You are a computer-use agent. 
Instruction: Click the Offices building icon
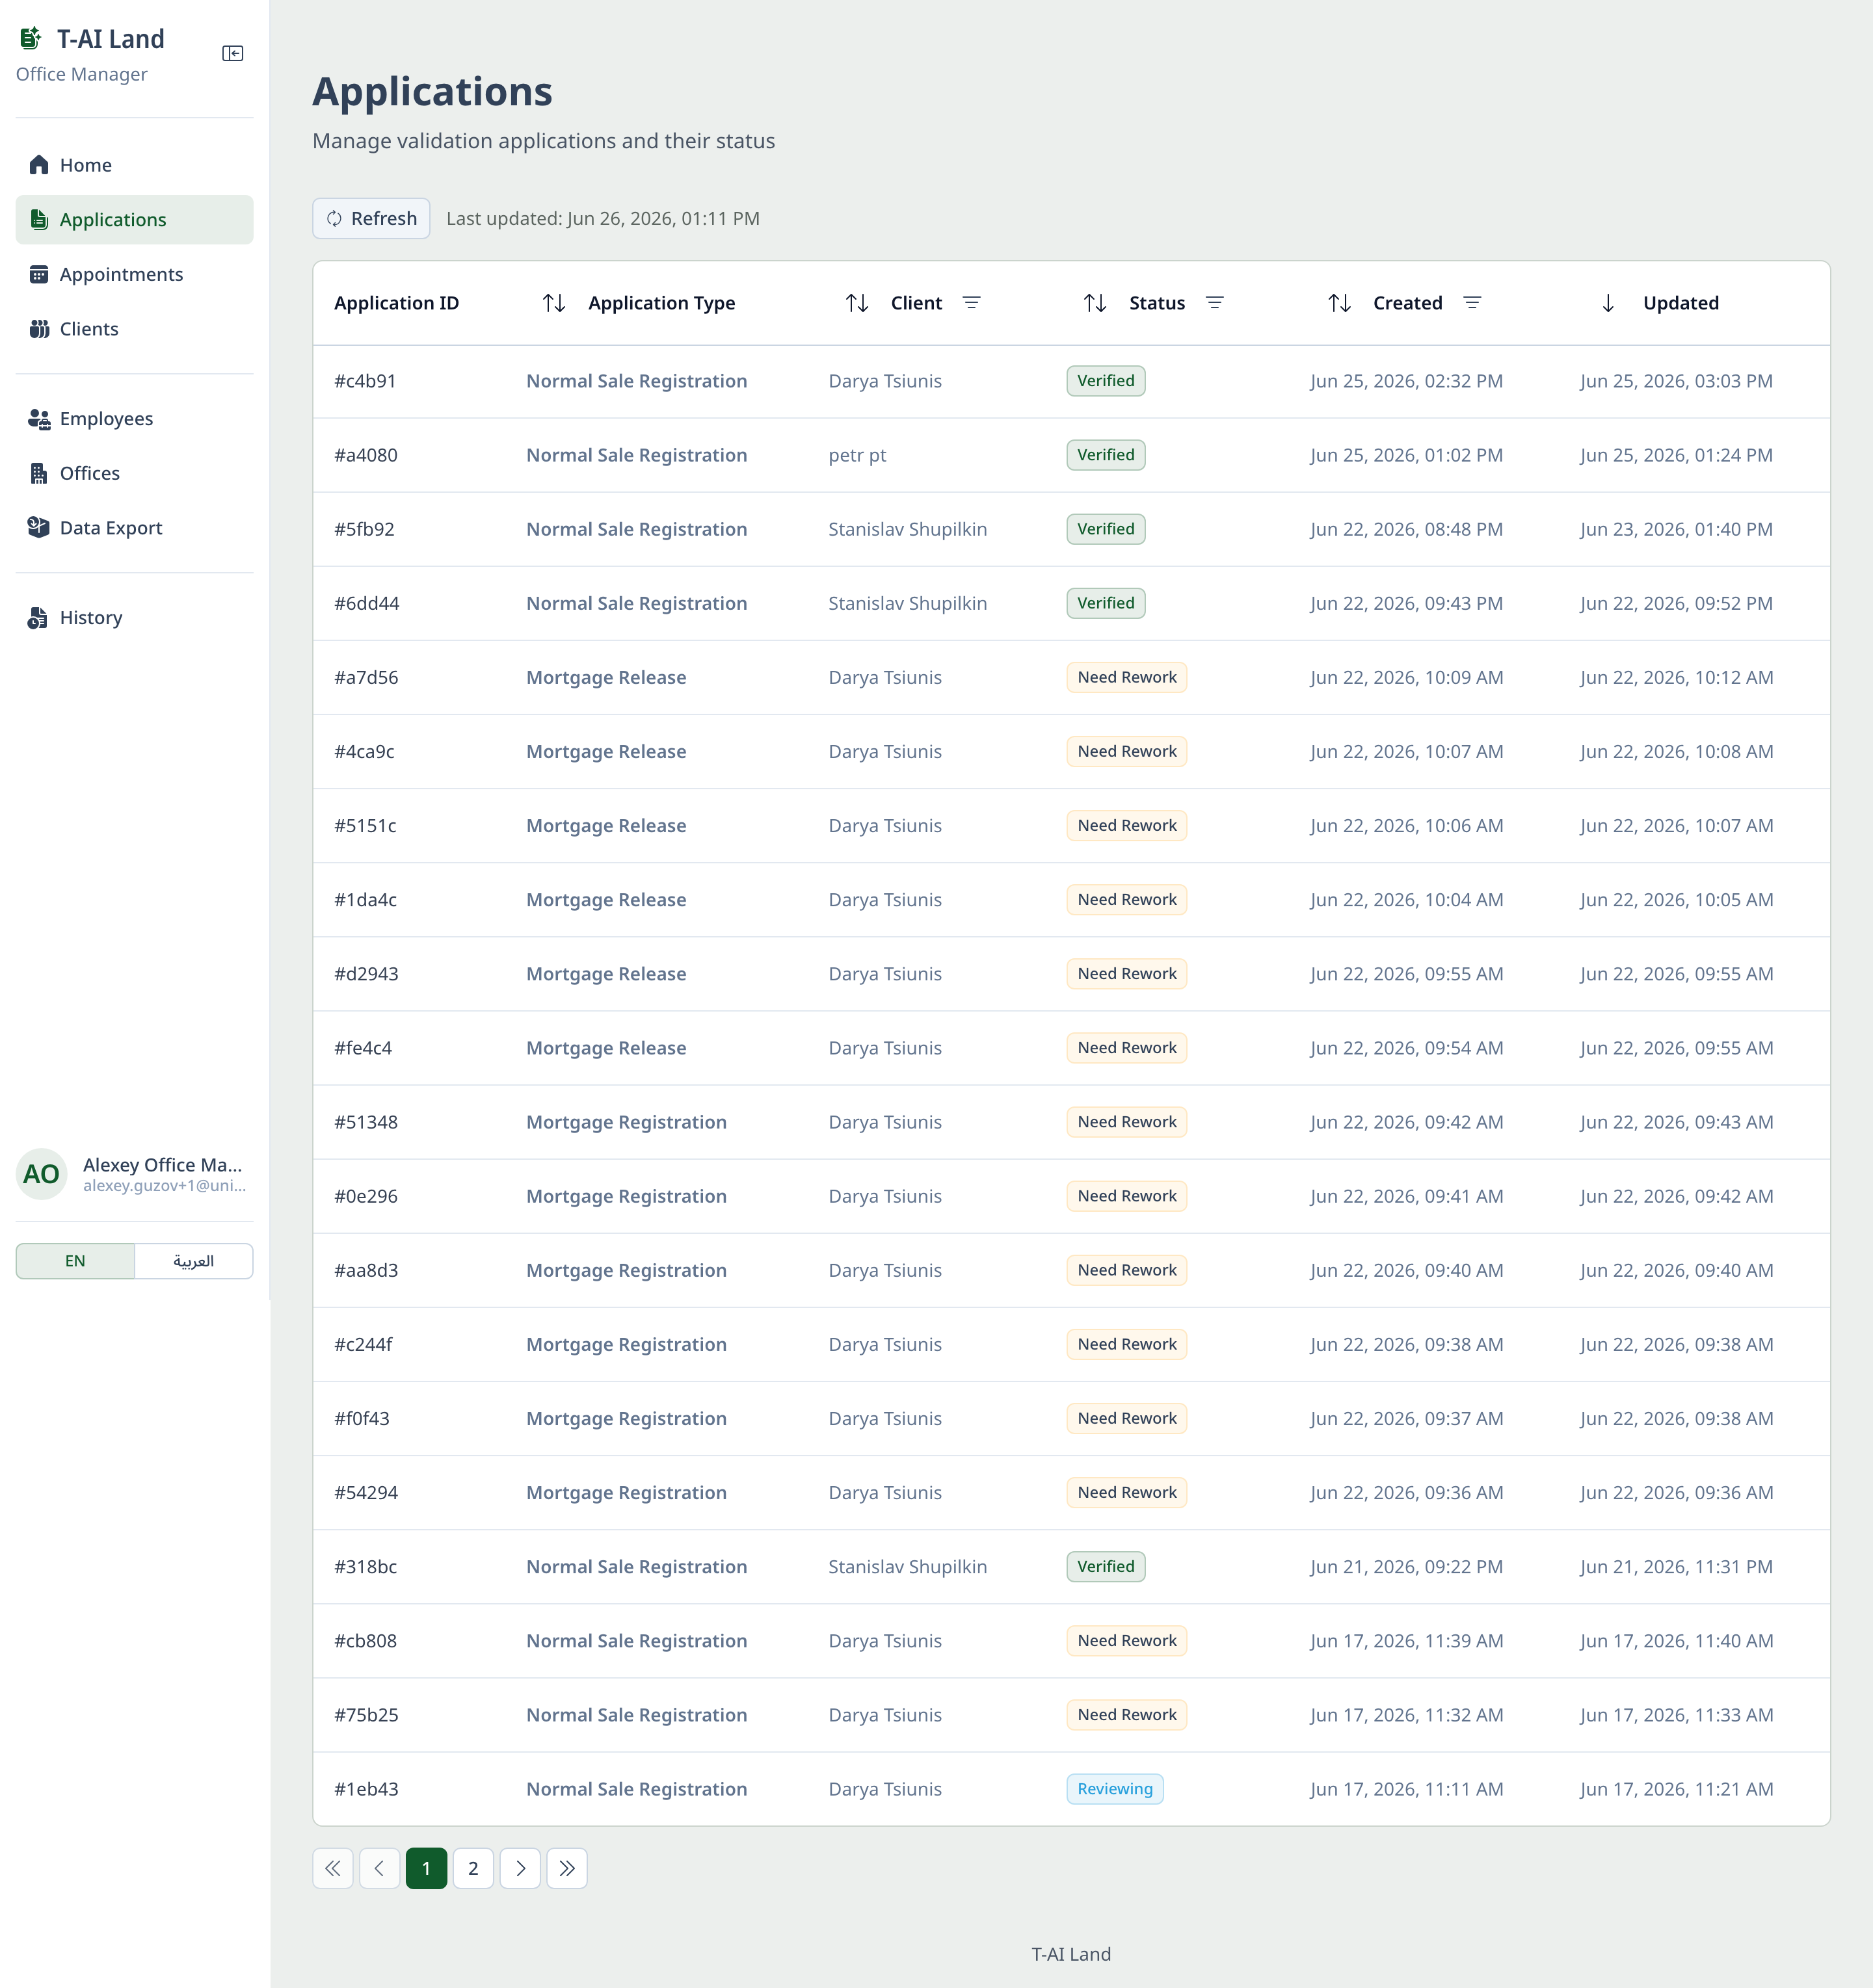[x=39, y=473]
